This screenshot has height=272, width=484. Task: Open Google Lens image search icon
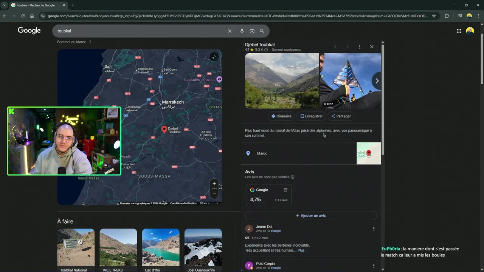click(x=252, y=31)
